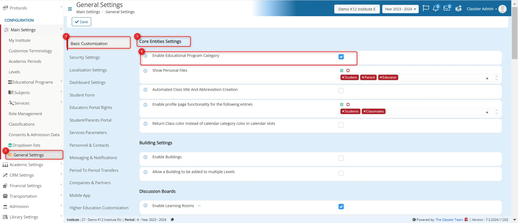Screen dimensions: 518x223
Task: Open My Institute in the sidebar
Action: tap(19, 40)
